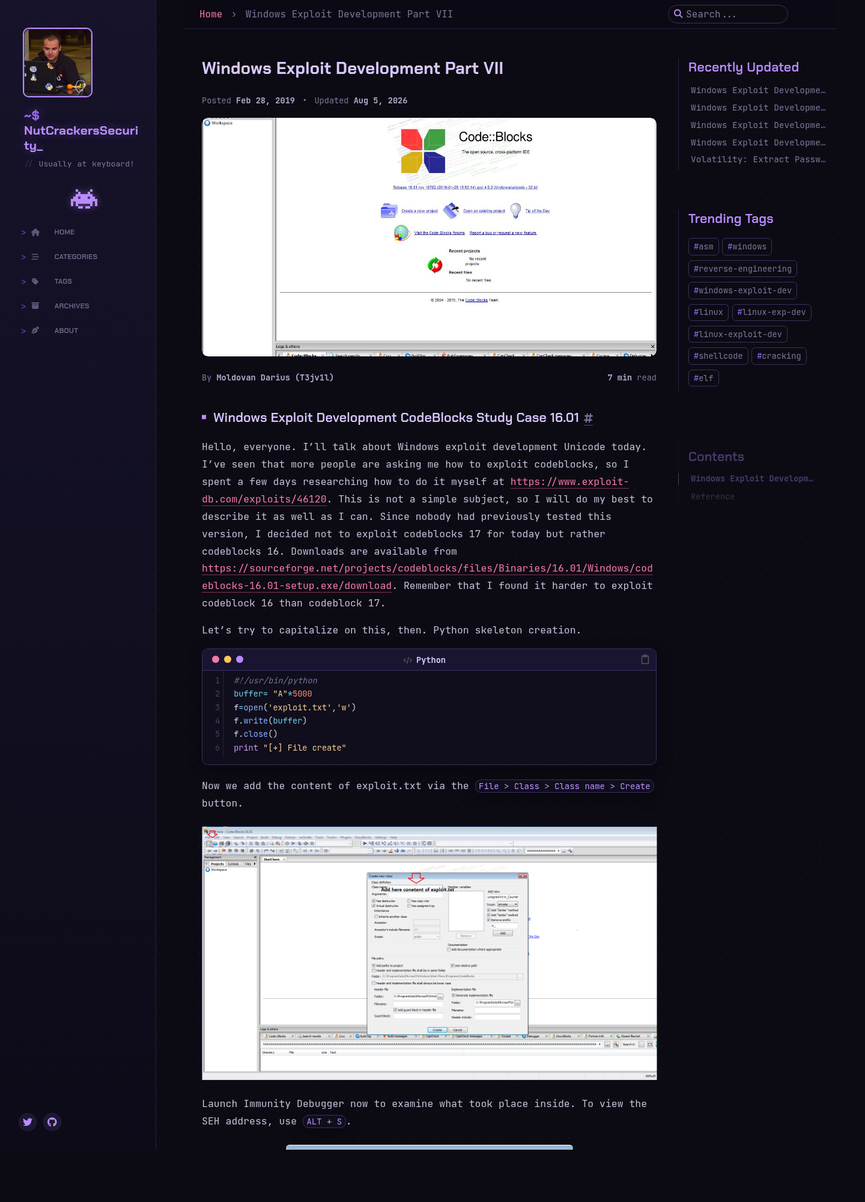Screen dimensions: 865x1202
Task: Click code line f=open('exploit.txt','w')
Action: [294, 707]
